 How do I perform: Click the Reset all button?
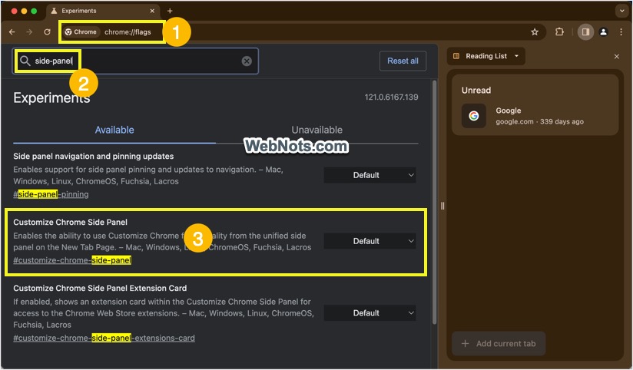coord(403,61)
